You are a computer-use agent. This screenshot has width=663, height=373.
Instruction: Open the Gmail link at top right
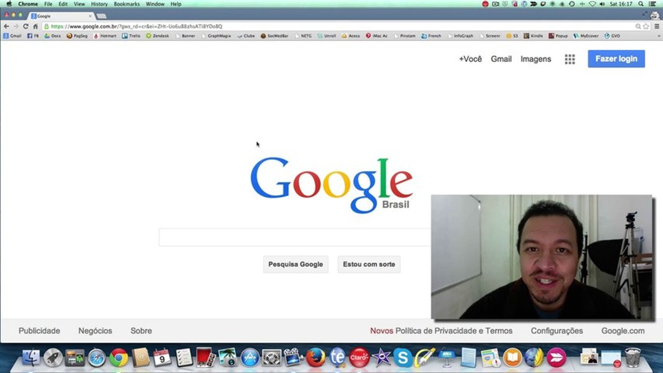click(501, 59)
